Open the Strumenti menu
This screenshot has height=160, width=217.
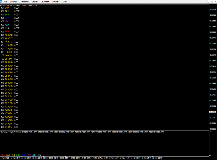click(x=45, y=2)
